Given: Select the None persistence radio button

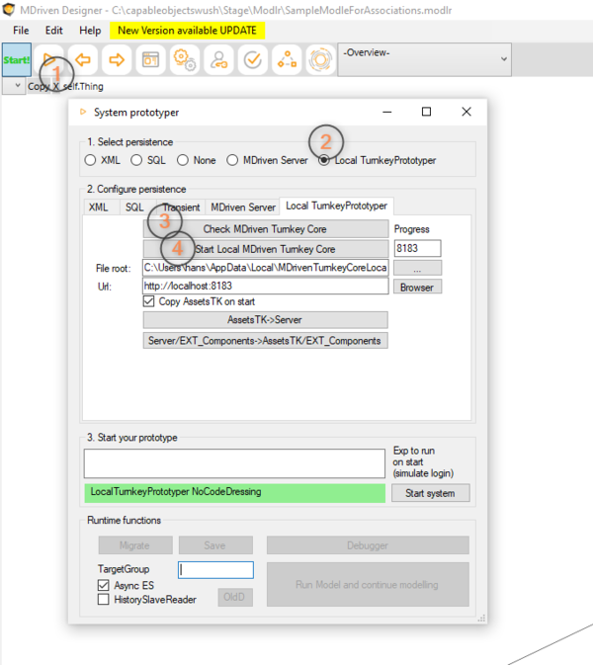Looking at the screenshot, I should pos(183,160).
